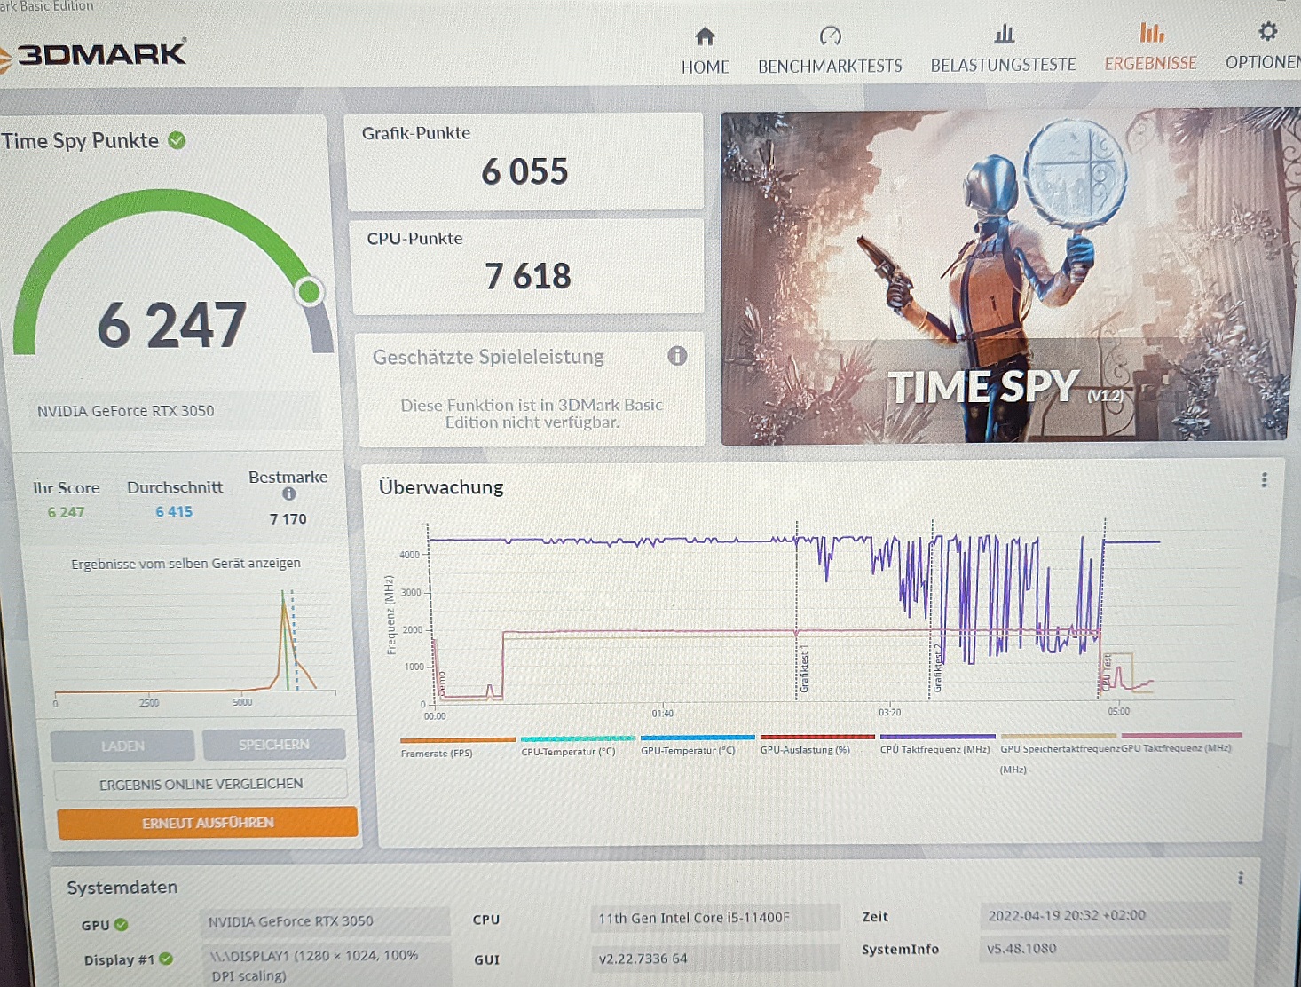Image resolution: width=1301 pixels, height=987 pixels.
Task: Click the Grafiktest 2 marker in chart
Action: 937,668
